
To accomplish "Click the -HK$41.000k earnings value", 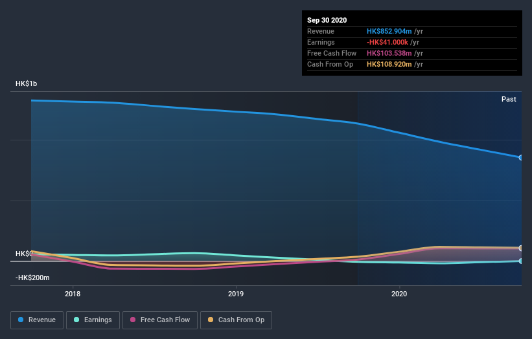I will pos(387,42).
